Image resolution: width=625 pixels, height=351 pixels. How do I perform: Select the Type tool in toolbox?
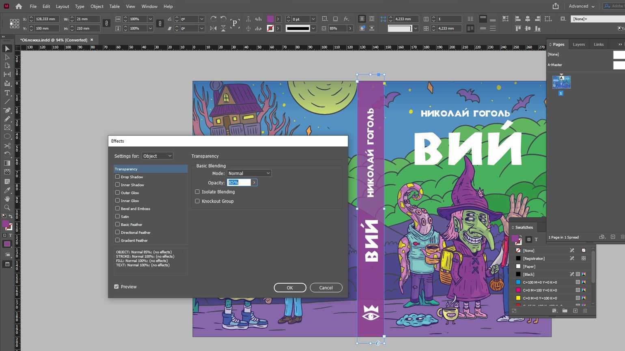7,92
